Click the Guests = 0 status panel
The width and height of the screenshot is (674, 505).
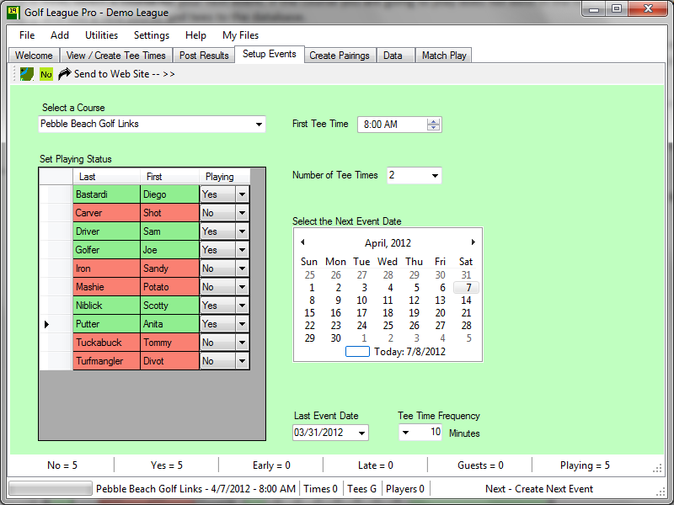(x=480, y=465)
